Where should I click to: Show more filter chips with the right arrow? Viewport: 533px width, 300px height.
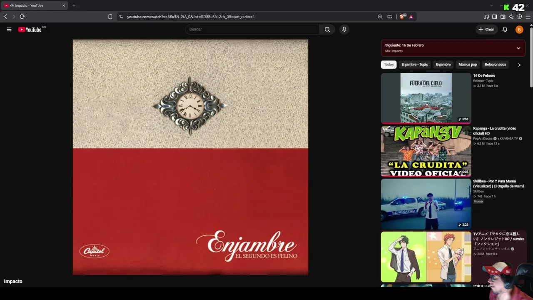pos(519,65)
